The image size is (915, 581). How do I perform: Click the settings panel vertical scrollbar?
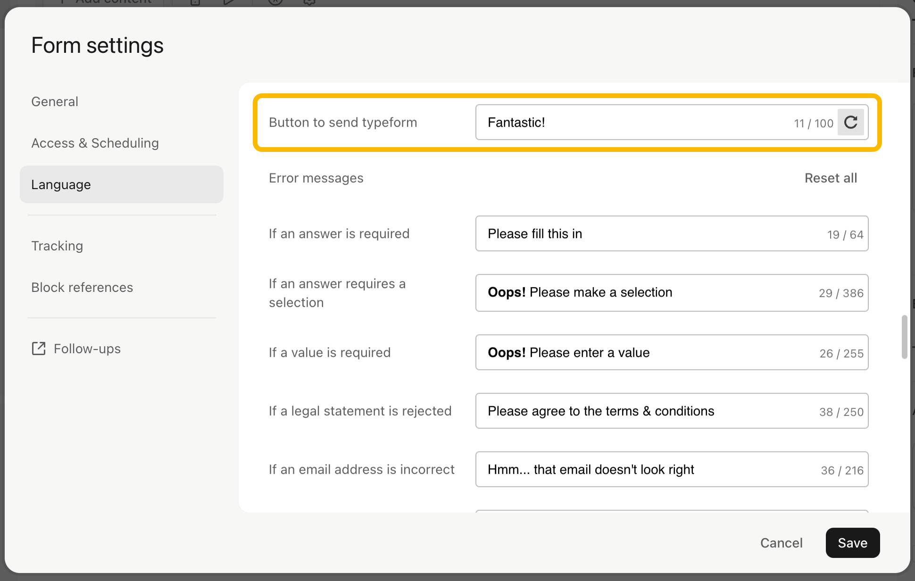(904, 337)
